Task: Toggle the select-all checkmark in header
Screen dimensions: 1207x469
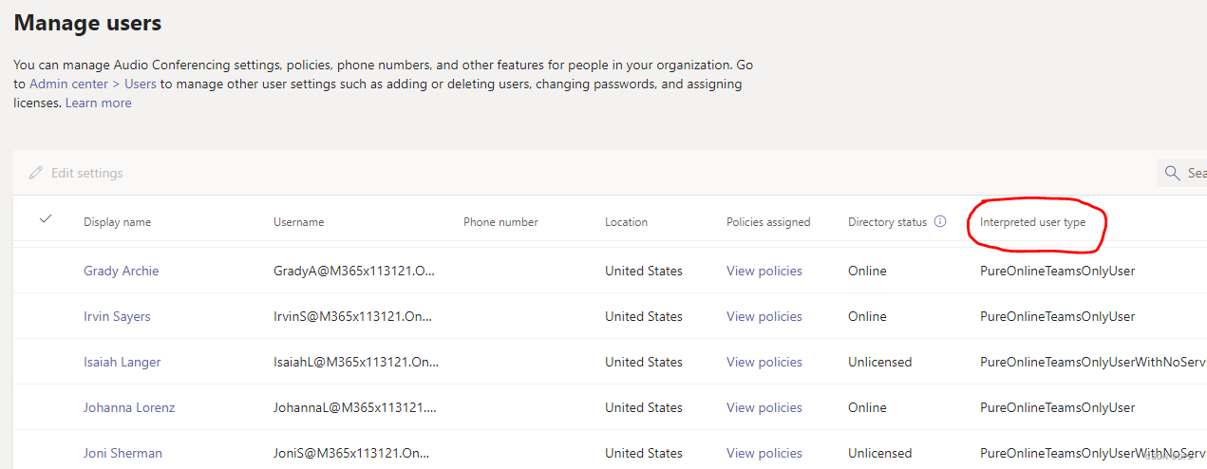Action: 46,219
